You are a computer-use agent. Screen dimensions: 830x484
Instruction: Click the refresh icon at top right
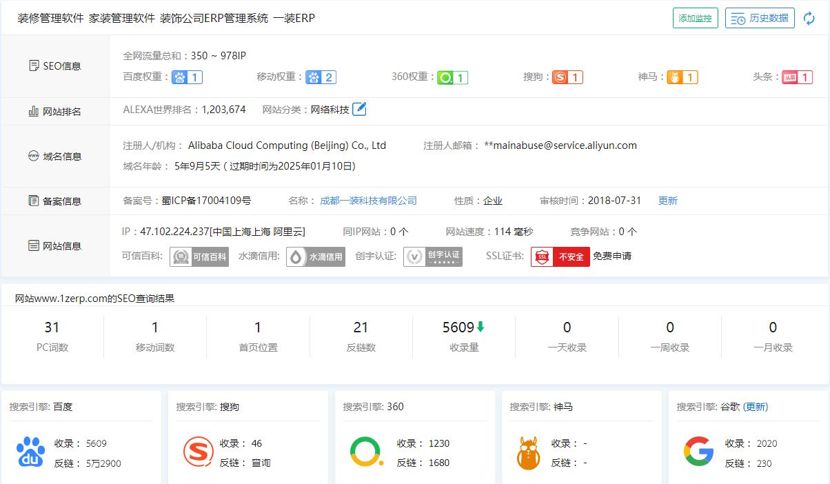click(809, 19)
